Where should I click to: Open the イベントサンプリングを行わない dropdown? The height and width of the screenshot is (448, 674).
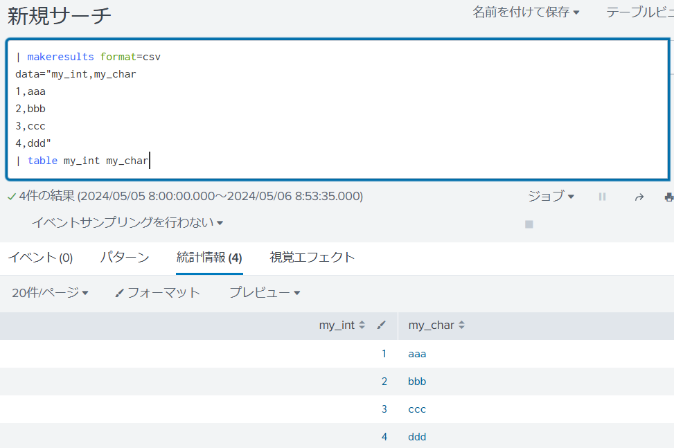[127, 222]
